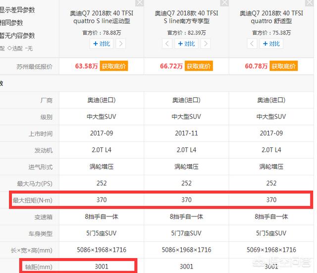Viewport: 317px width, 273px height.
Task: Select the 进气形式 row label
Action: 41,167
